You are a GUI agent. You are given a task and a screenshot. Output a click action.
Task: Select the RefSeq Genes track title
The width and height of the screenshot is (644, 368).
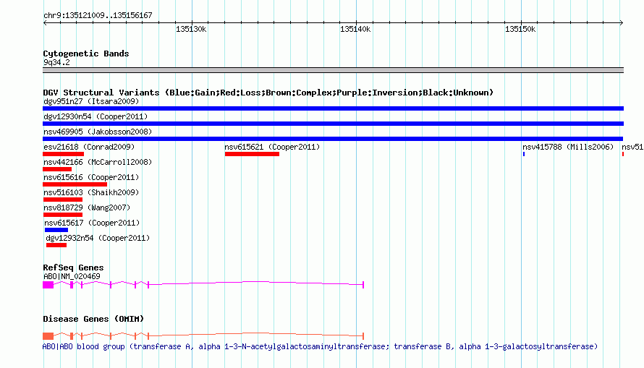(73, 268)
